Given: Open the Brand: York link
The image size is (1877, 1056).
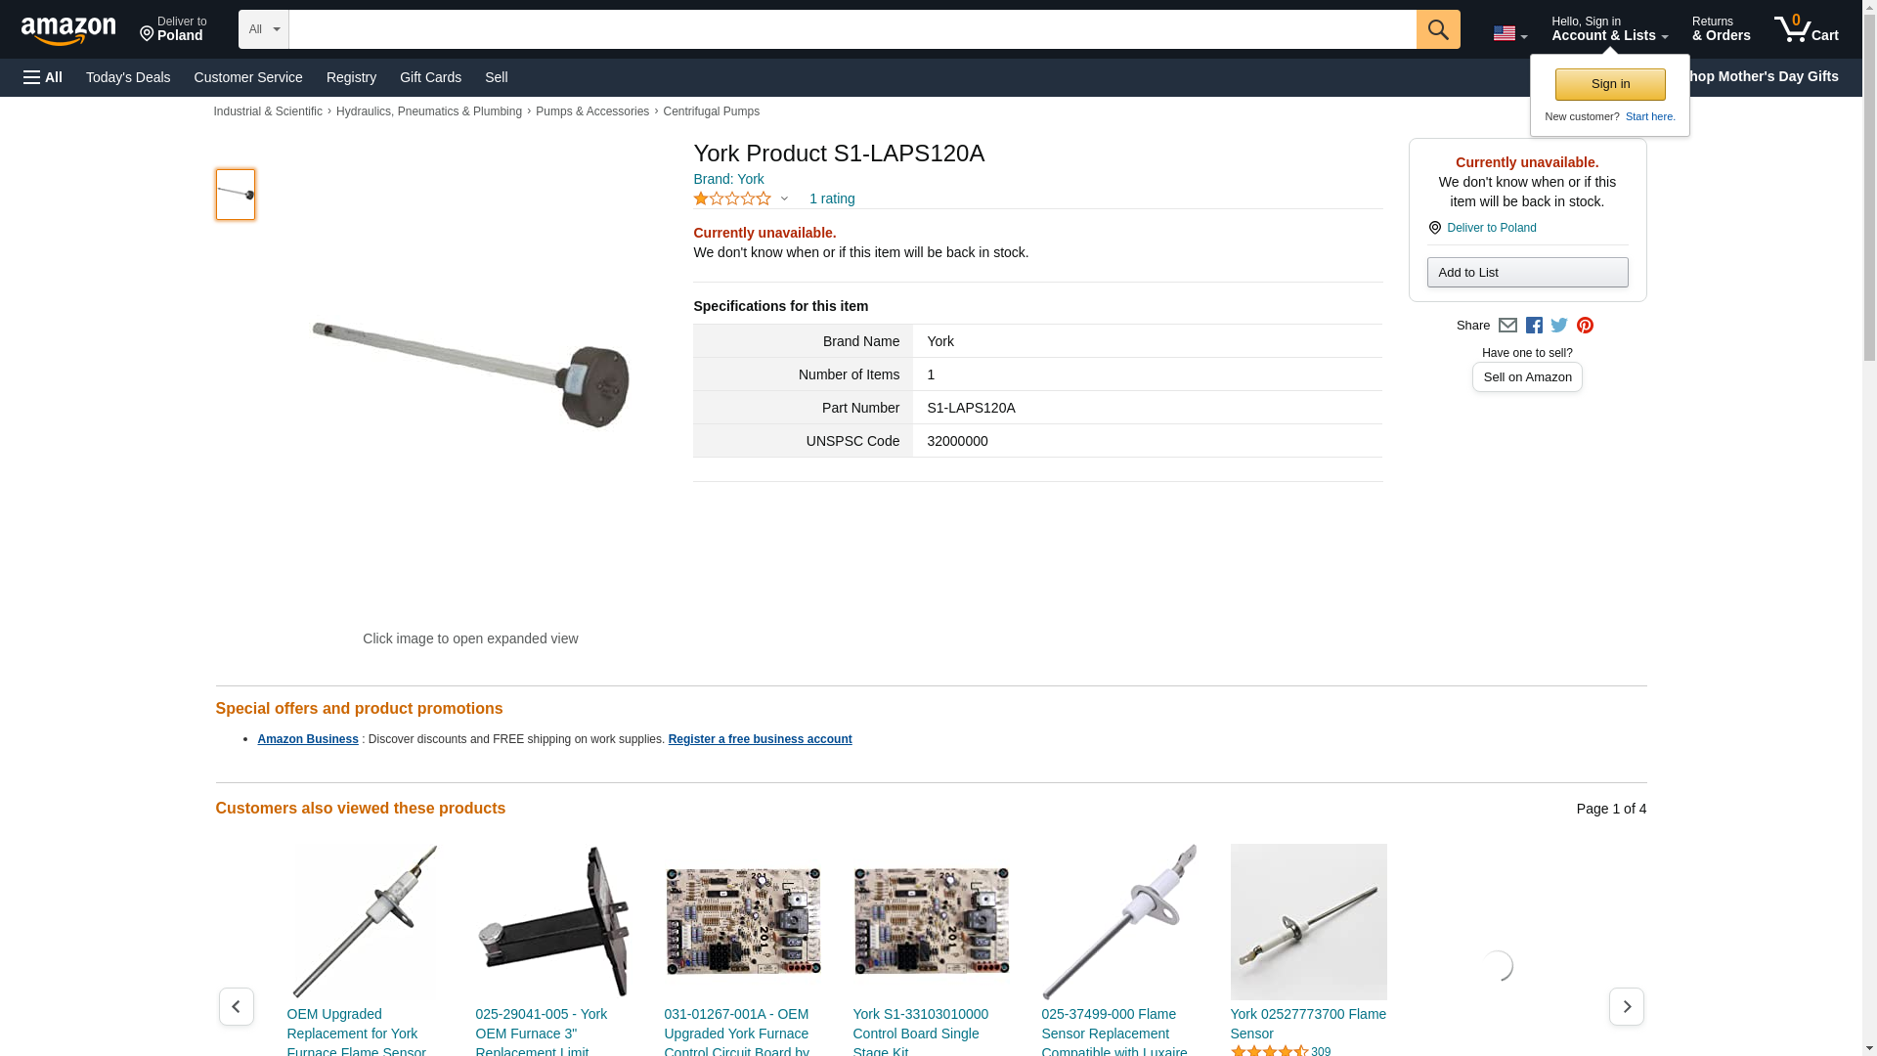Looking at the screenshot, I should 728,179.
